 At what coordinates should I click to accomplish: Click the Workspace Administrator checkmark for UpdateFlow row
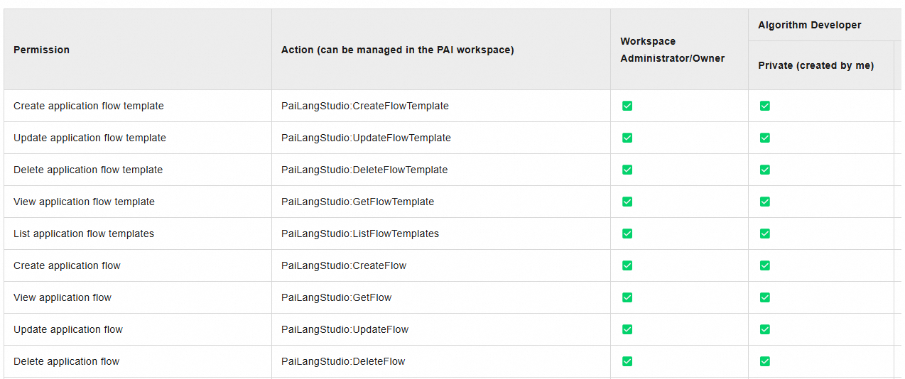tap(627, 329)
